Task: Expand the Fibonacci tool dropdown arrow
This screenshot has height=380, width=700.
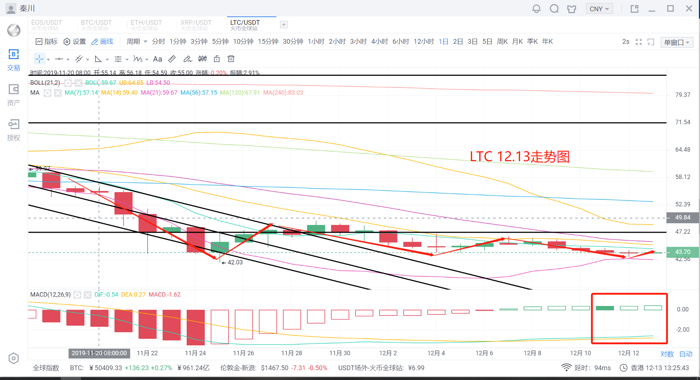Action: (127, 59)
